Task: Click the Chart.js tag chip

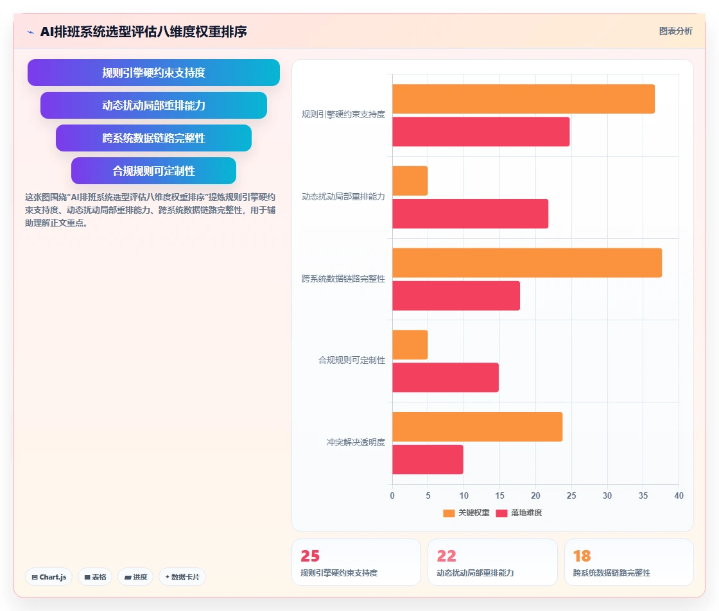Action: [49, 577]
